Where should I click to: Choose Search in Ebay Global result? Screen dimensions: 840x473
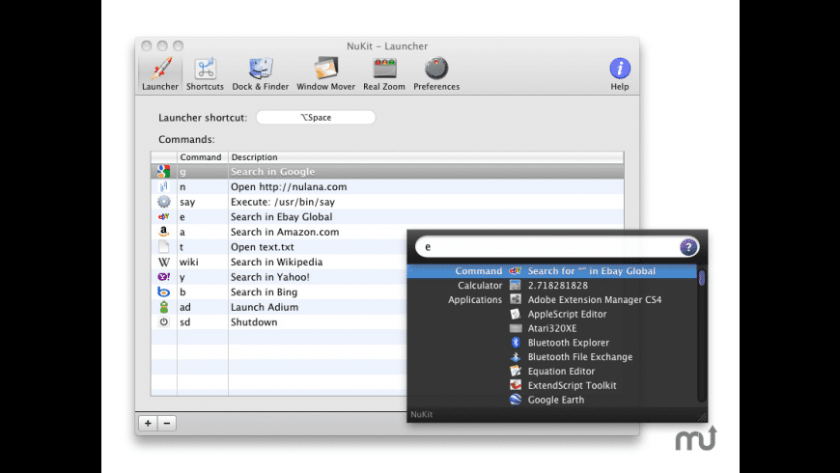coord(591,271)
